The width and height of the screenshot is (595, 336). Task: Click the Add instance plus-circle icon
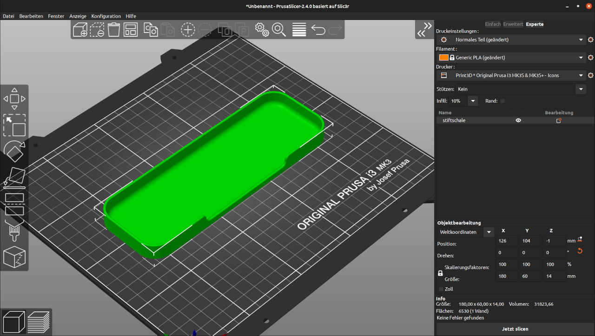click(188, 30)
